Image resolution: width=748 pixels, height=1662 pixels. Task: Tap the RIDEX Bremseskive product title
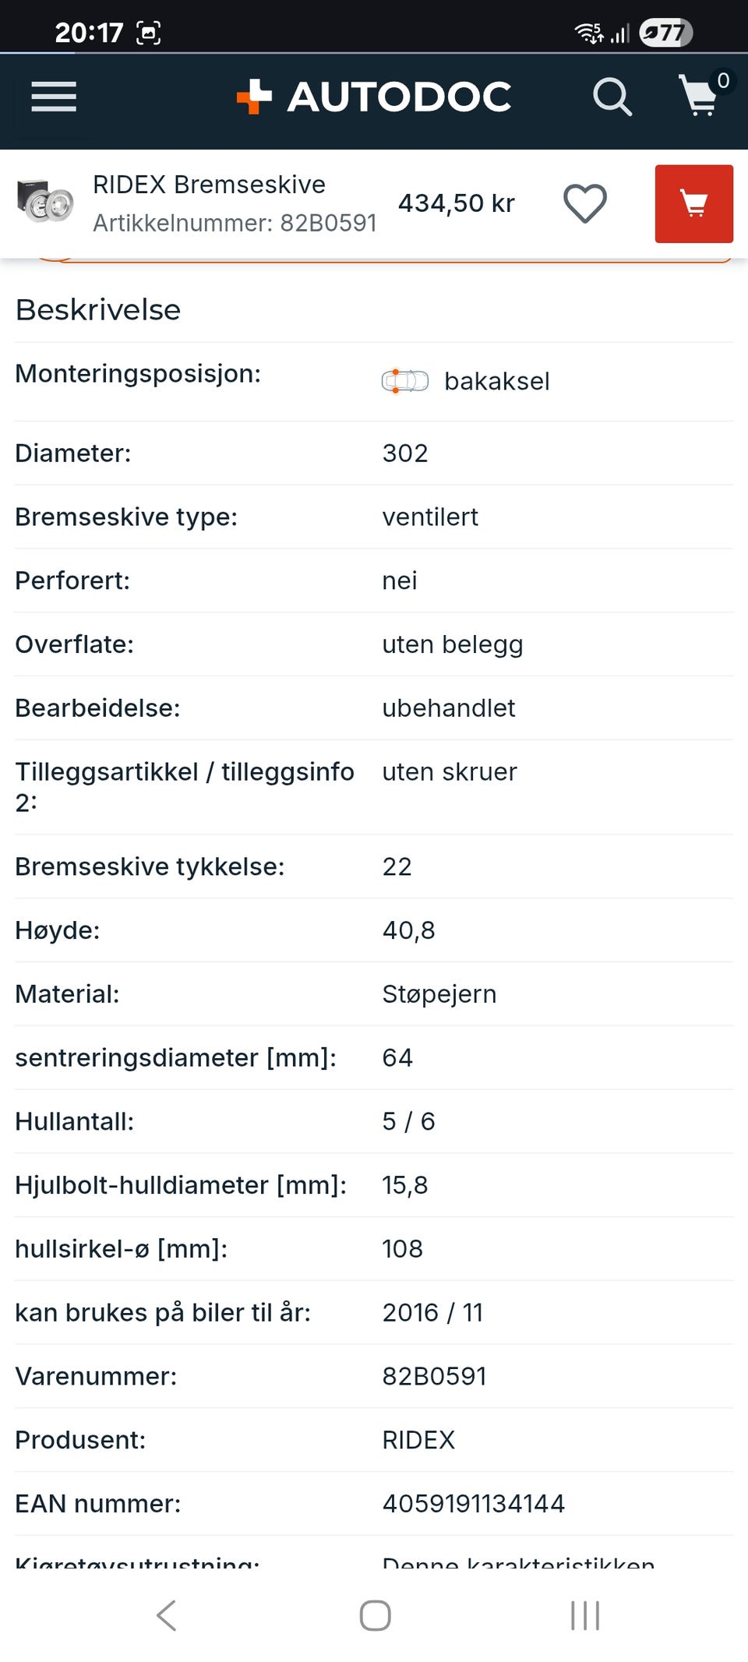point(209,185)
